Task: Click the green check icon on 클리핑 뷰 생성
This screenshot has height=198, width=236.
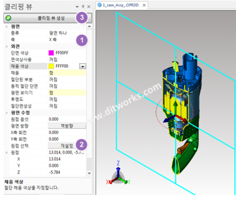Action: point(9,18)
